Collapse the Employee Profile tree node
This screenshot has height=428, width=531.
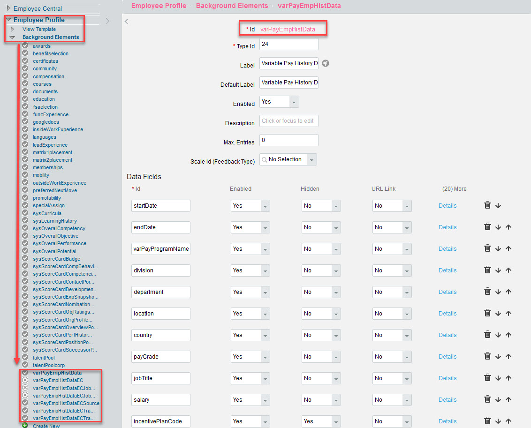coord(9,20)
